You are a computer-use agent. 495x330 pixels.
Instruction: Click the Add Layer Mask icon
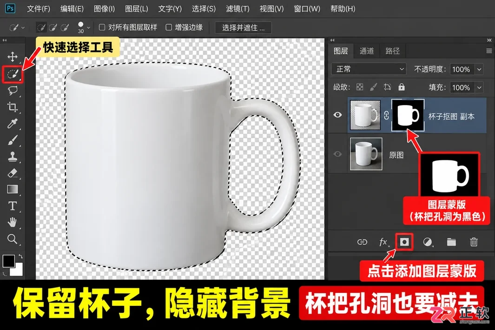coord(404,242)
